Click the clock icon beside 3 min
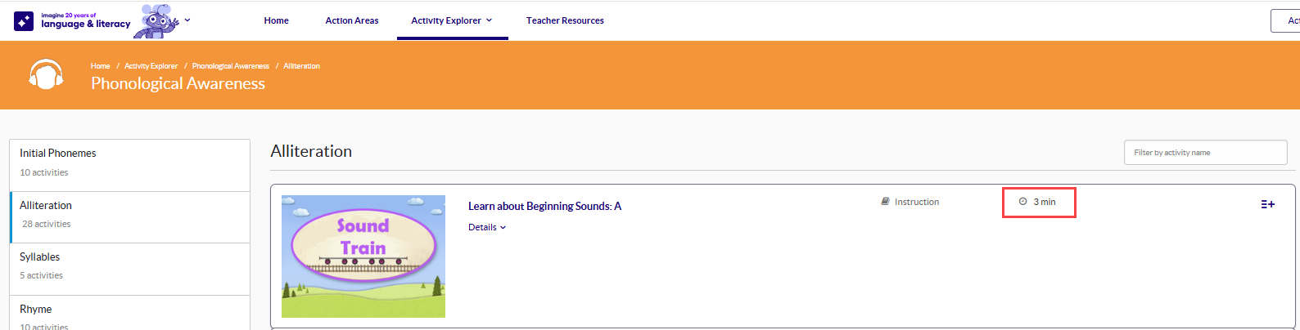The height and width of the screenshot is (330, 1300). 1022,201
